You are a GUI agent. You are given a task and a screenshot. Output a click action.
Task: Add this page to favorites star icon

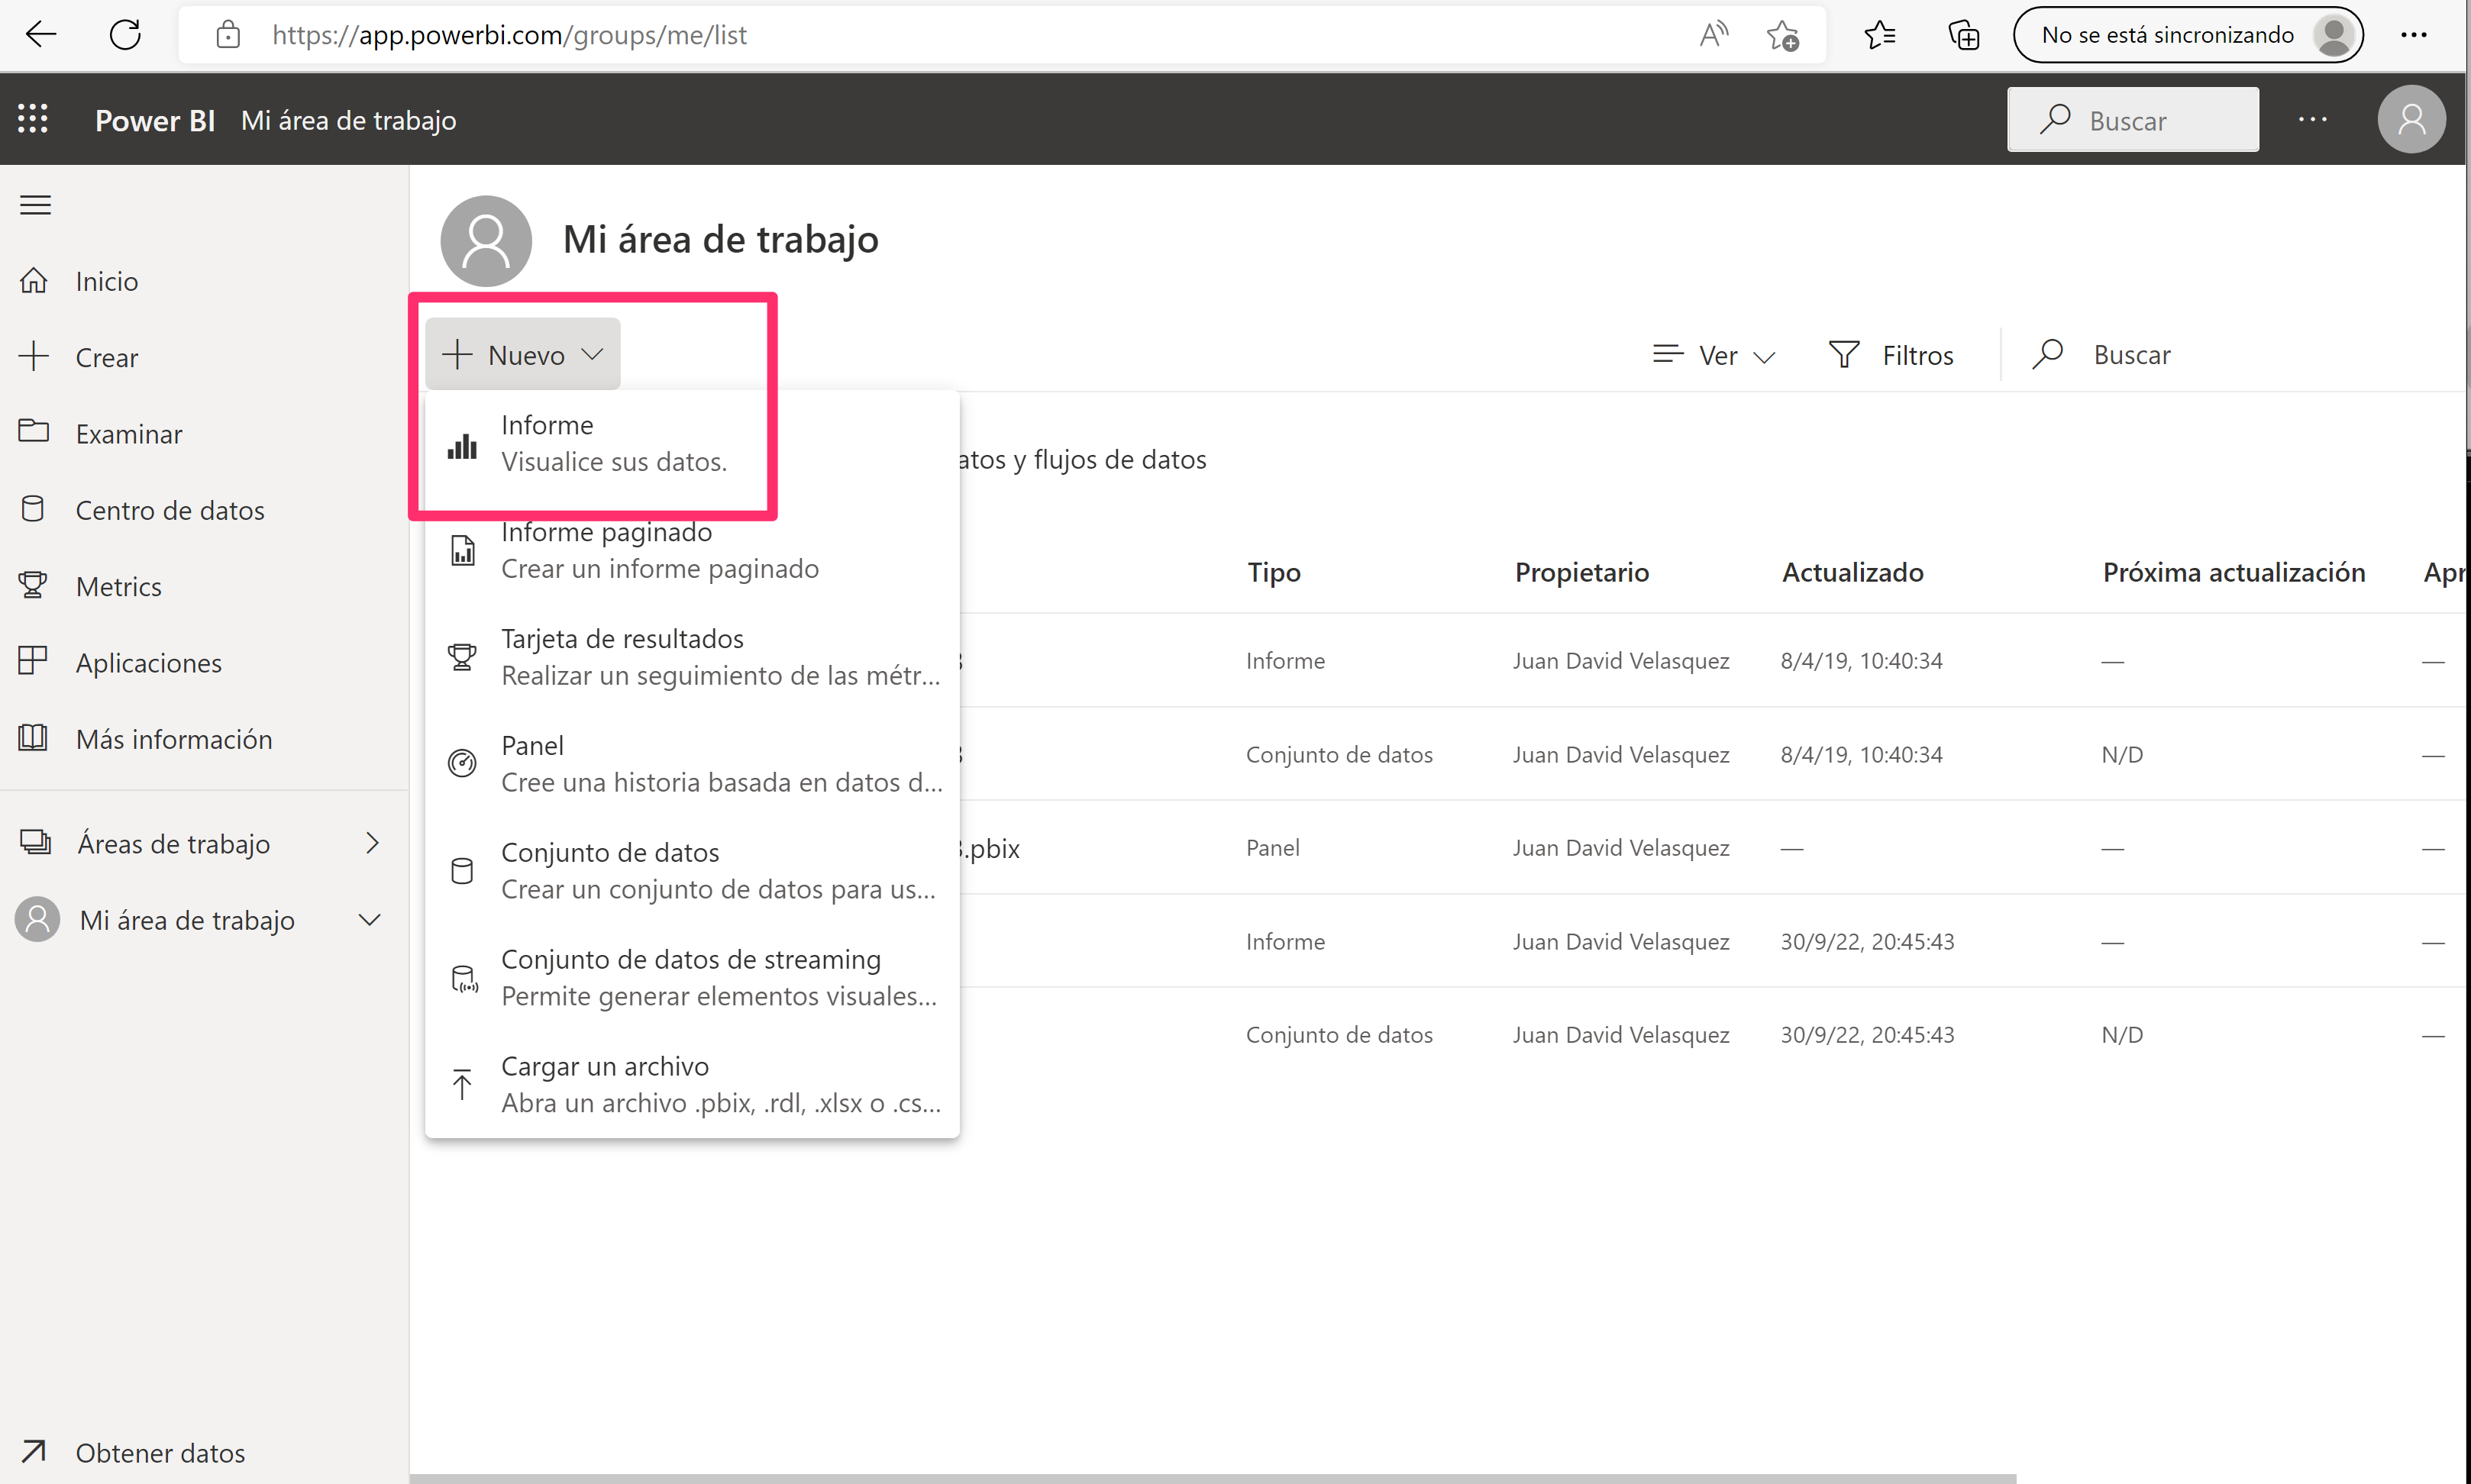click(1782, 35)
